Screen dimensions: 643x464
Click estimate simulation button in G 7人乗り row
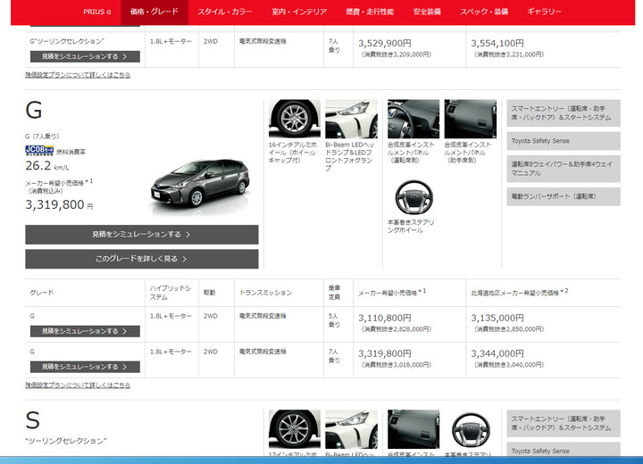coord(85,367)
